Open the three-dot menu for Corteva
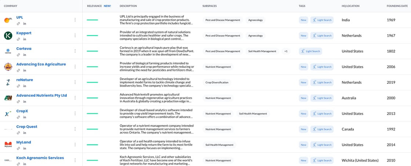411x166 pixels. point(75,51)
